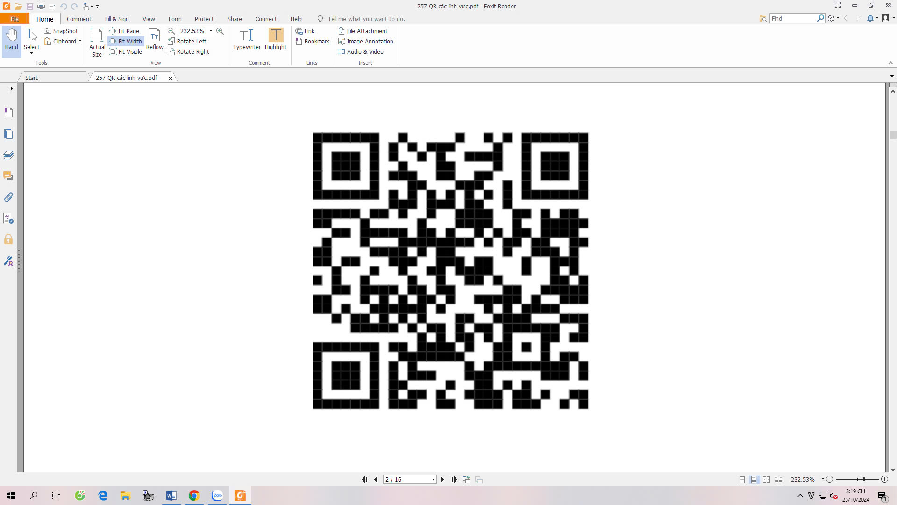Open the Layers side panel

point(8,155)
